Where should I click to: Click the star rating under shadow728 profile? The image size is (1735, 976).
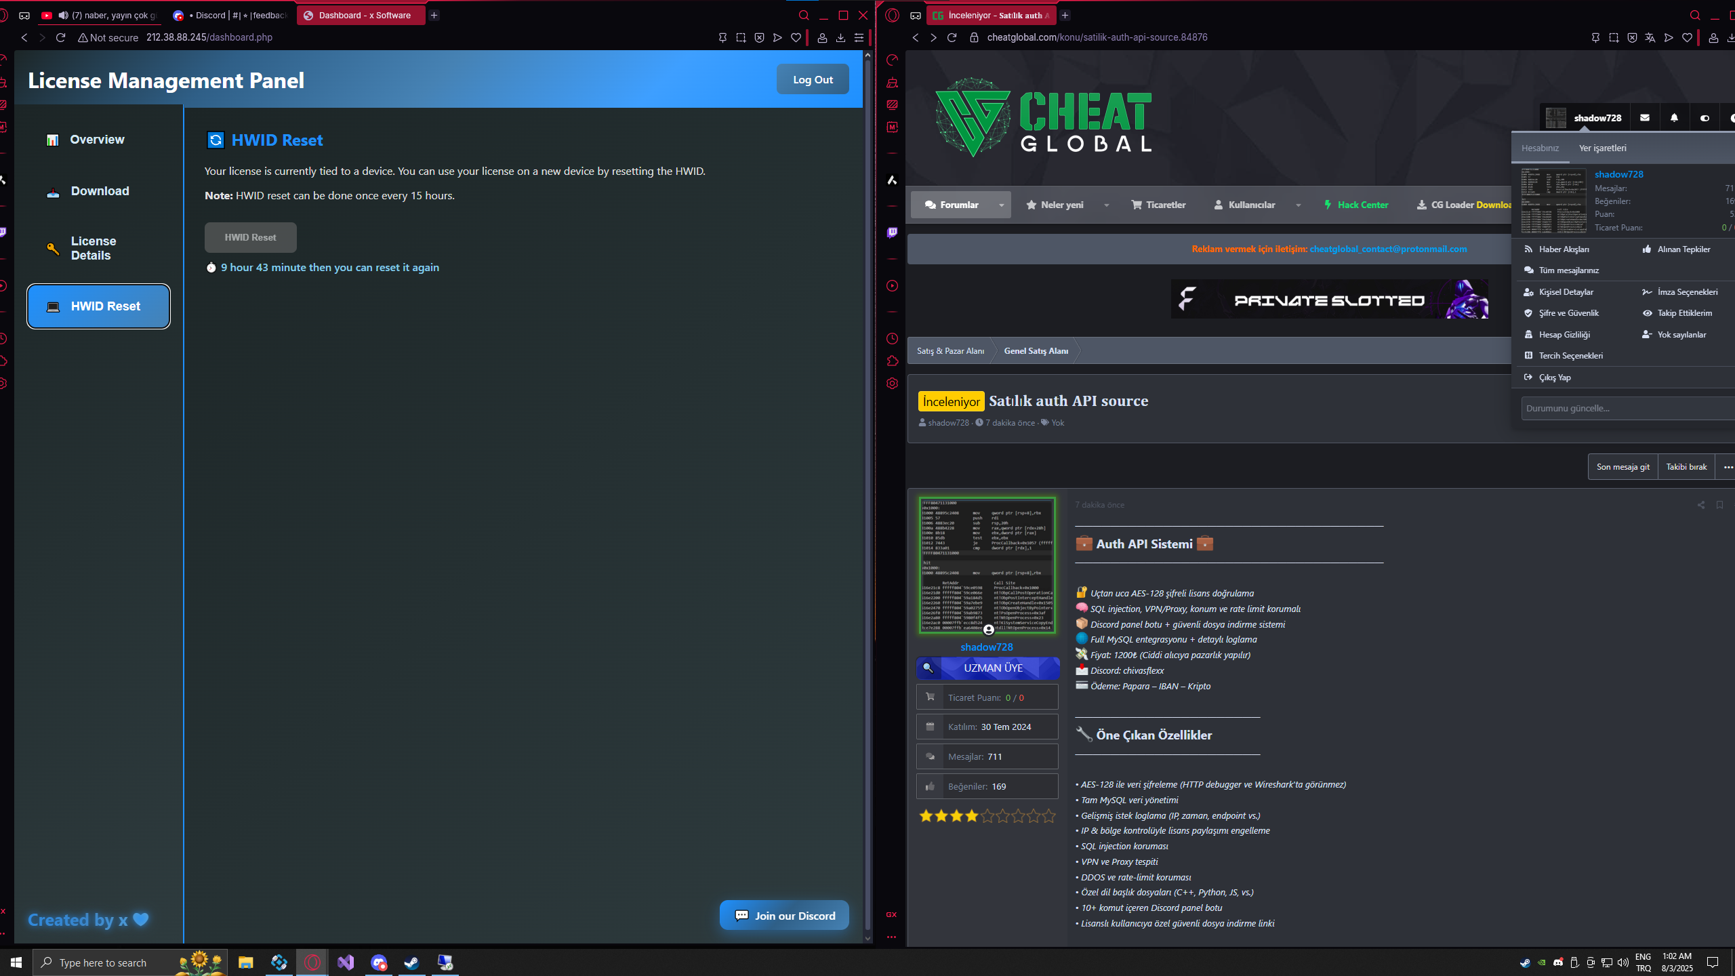coord(987,816)
